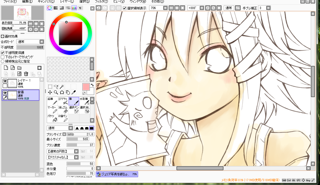Viewport: 320px width, 185px height.
Task: Expand the 【テクスチャなし】 texture dropdown
Action: 76,157
